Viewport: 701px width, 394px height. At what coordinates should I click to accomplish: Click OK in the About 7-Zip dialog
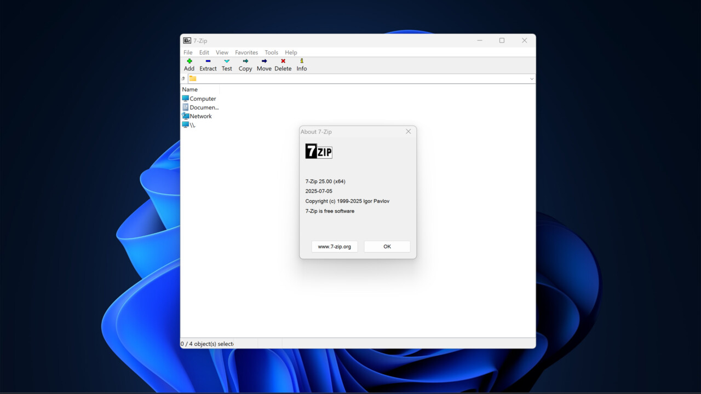[x=387, y=247]
